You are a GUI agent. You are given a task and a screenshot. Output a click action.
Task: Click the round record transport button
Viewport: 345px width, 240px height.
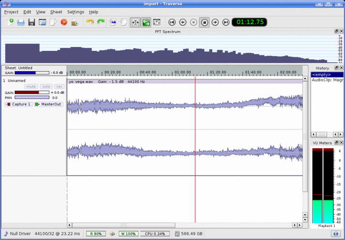193,22
